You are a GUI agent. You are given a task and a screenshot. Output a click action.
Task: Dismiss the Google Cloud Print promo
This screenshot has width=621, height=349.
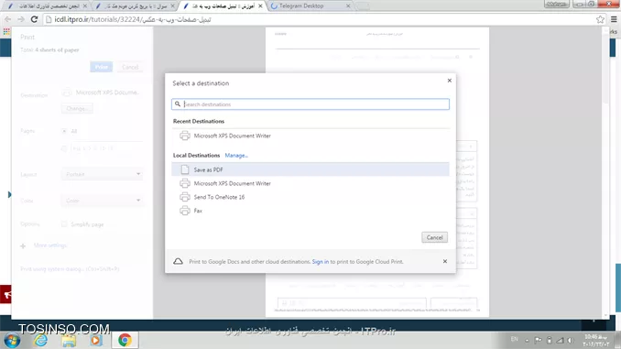pyautogui.click(x=445, y=261)
